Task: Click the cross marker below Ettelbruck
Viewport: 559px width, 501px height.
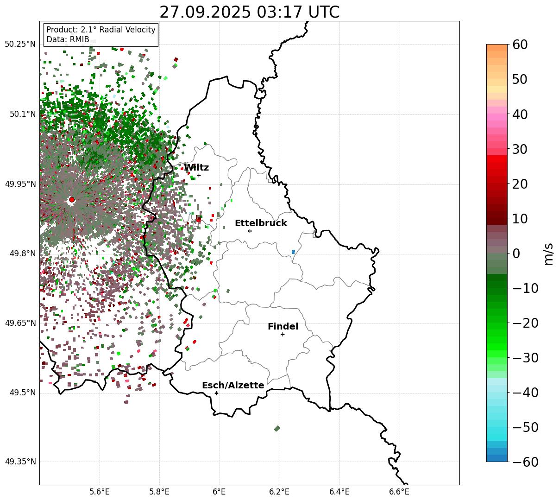Action: 250,231
